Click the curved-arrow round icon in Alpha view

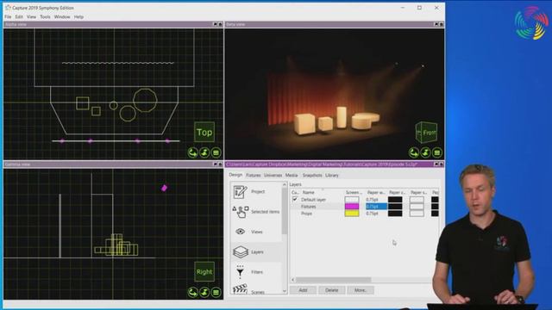(192, 152)
